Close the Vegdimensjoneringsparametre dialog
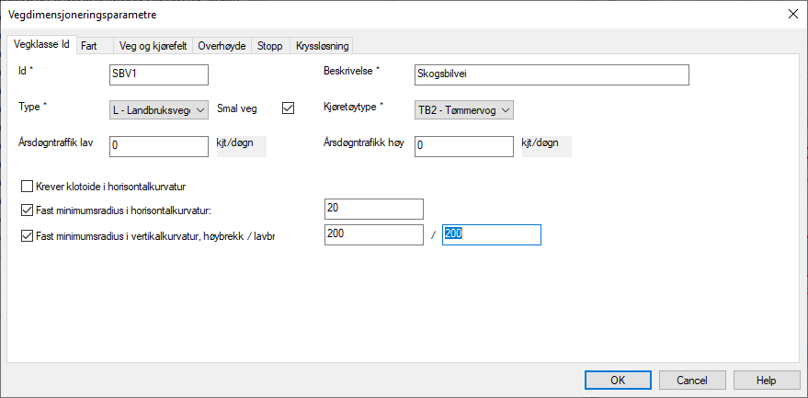This screenshot has width=808, height=398. point(791,14)
